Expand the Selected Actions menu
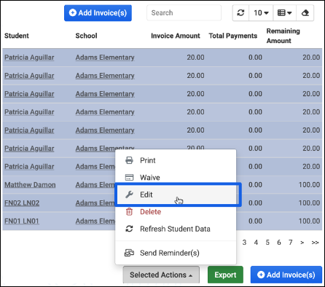The width and height of the screenshot is (325, 287). (x=161, y=275)
